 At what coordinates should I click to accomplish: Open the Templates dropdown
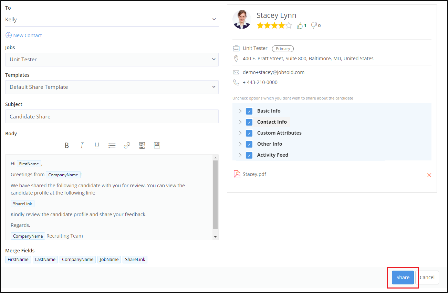[112, 87]
